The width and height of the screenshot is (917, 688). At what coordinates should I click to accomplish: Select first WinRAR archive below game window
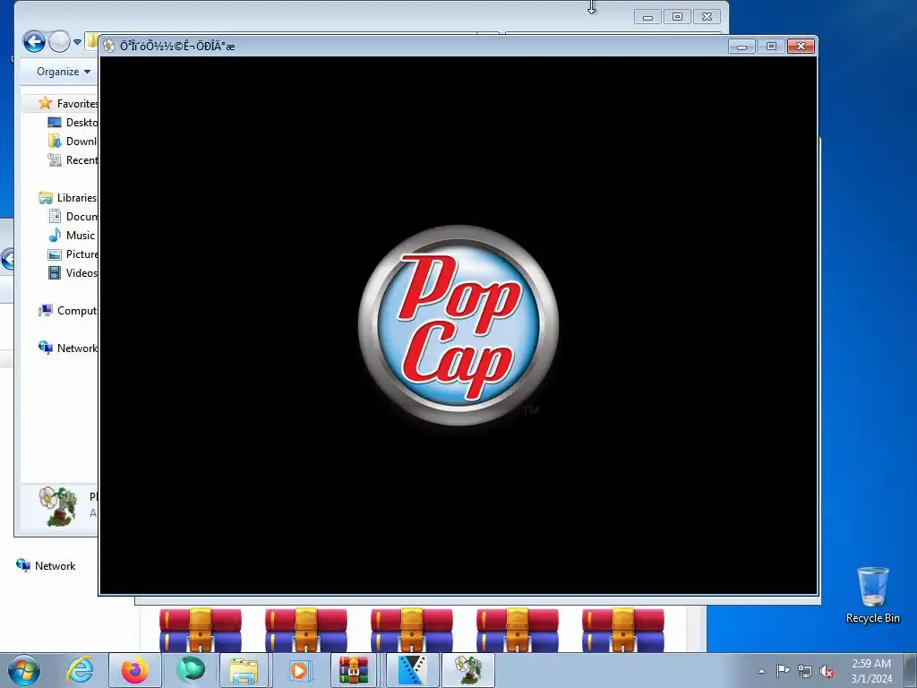pyautogui.click(x=200, y=630)
